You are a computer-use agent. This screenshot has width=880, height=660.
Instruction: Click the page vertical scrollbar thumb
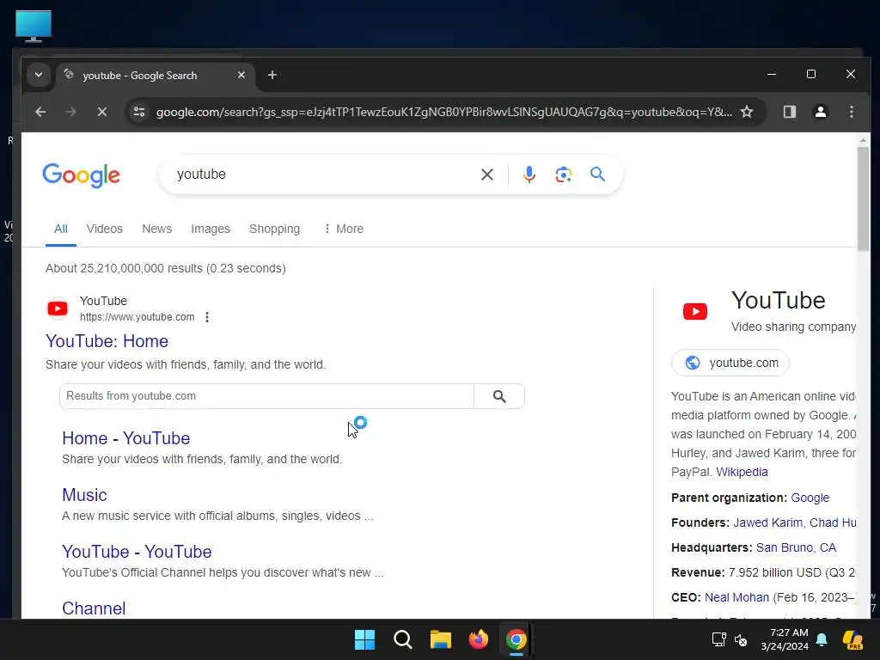click(863, 197)
